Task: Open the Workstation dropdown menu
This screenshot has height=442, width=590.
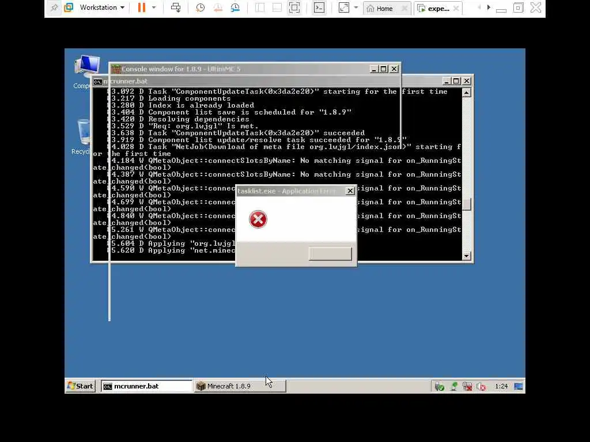Action: 101,8
